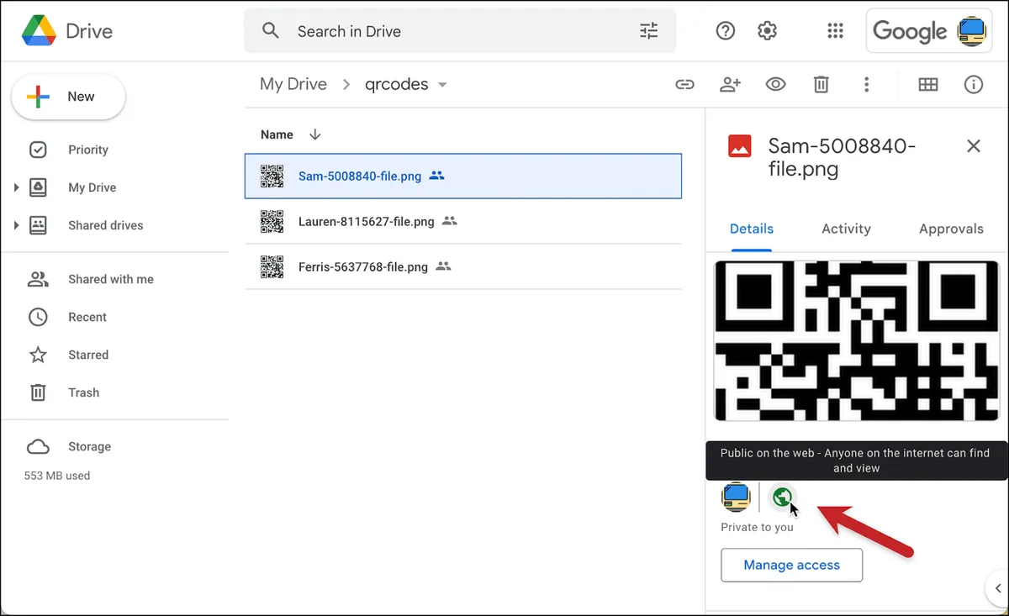Open the Google apps grid

pyautogui.click(x=835, y=31)
